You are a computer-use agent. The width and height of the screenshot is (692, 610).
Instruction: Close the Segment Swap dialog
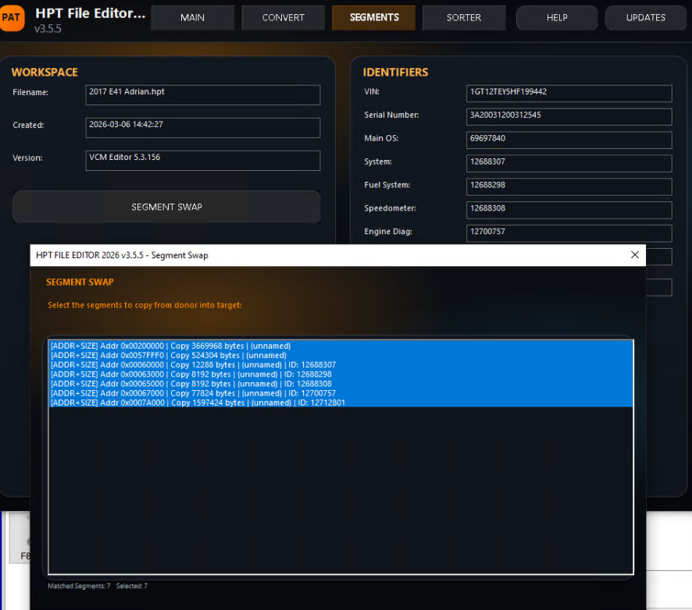[x=634, y=255]
